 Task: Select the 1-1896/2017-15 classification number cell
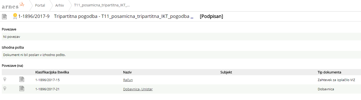point(47,80)
